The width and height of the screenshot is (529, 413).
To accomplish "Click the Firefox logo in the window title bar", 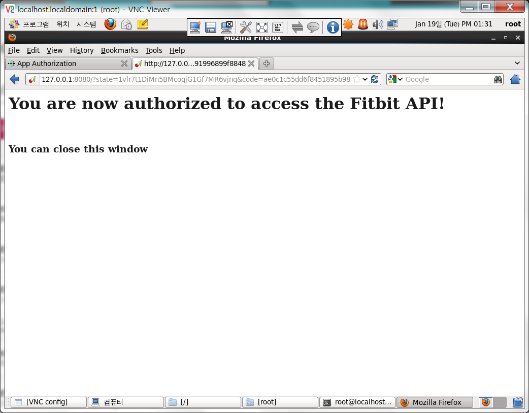I will (x=12, y=37).
